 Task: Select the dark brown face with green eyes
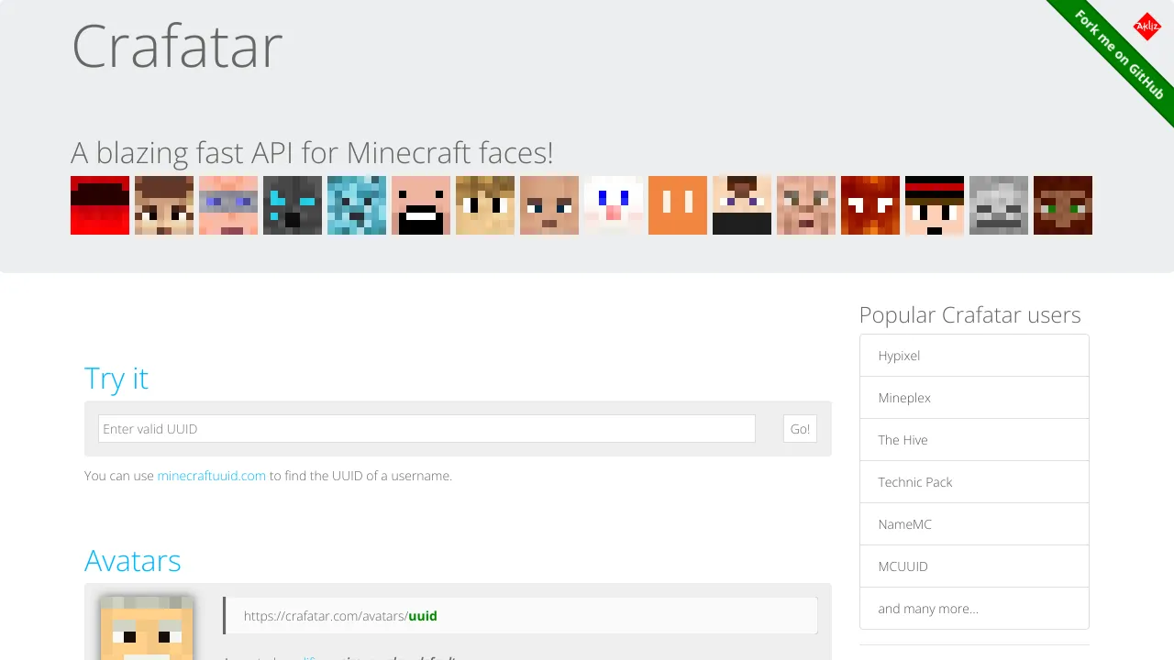1063,205
